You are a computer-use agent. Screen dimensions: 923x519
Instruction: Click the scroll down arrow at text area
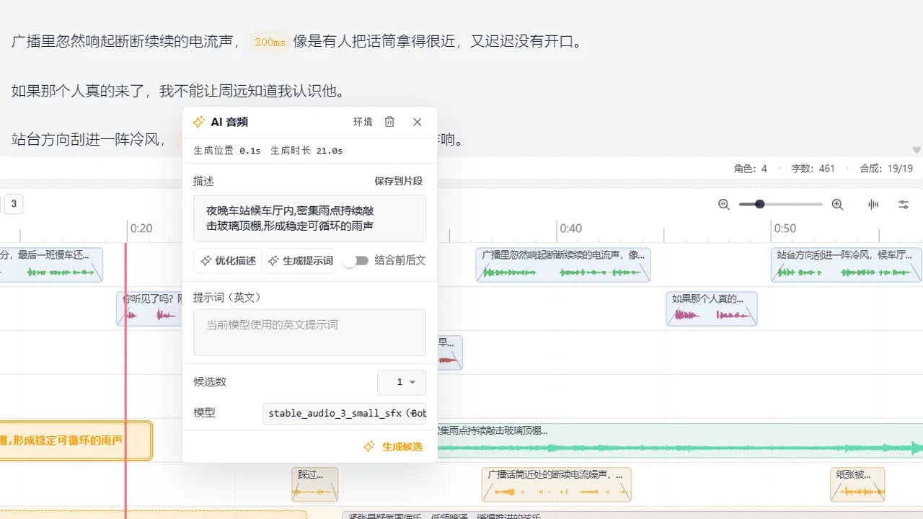pos(917,151)
